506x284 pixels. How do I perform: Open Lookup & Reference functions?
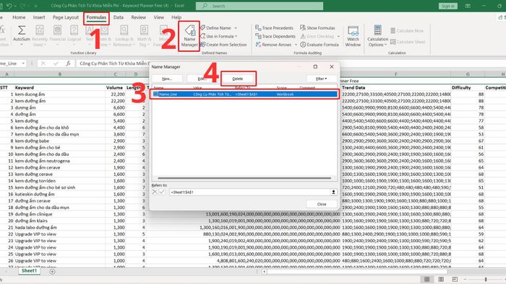click(x=124, y=36)
